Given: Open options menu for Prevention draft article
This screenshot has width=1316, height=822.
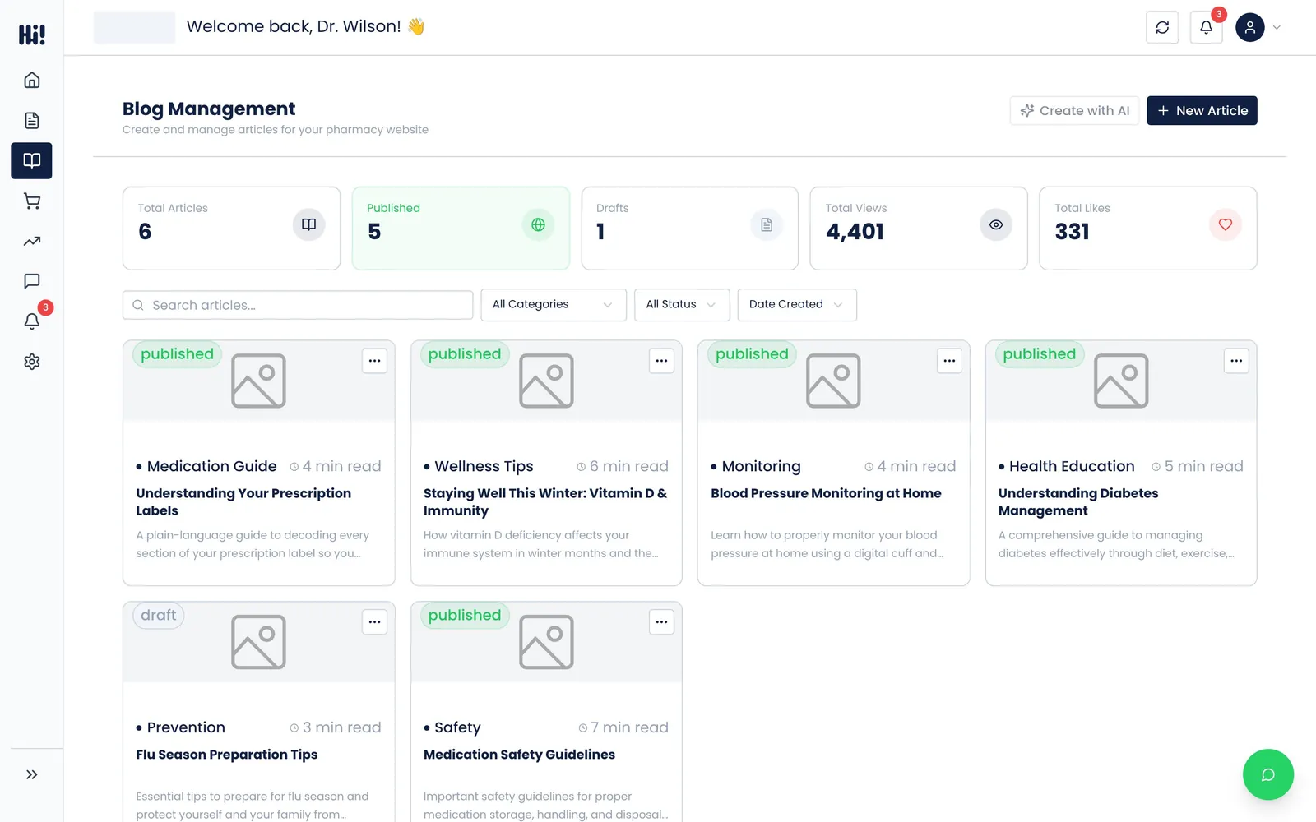Looking at the screenshot, I should (374, 622).
